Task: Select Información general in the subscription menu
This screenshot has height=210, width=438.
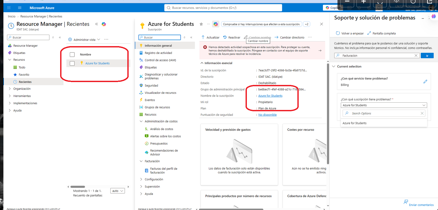Action: click(x=165, y=46)
